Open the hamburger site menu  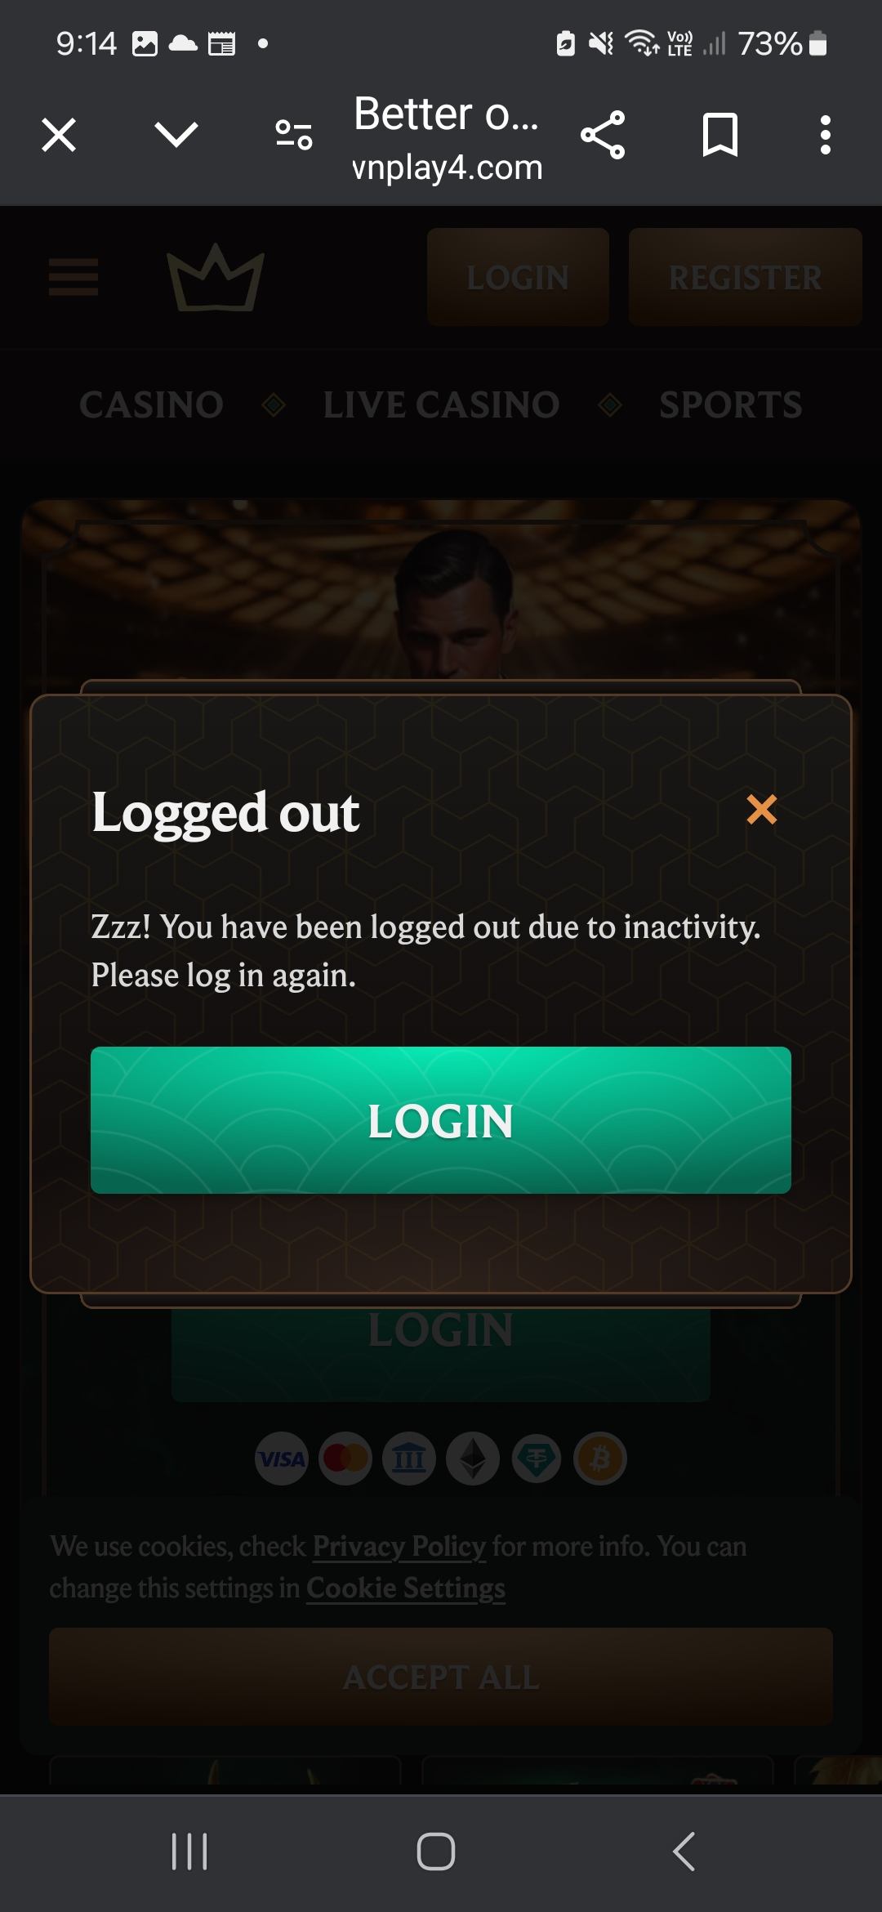73,277
